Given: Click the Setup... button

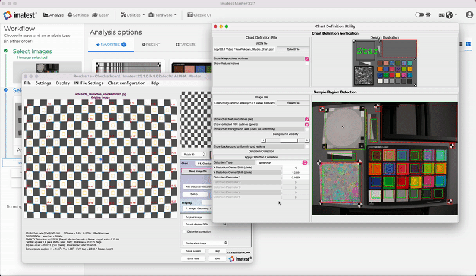Looking at the screenshot, I should point(195,194).
